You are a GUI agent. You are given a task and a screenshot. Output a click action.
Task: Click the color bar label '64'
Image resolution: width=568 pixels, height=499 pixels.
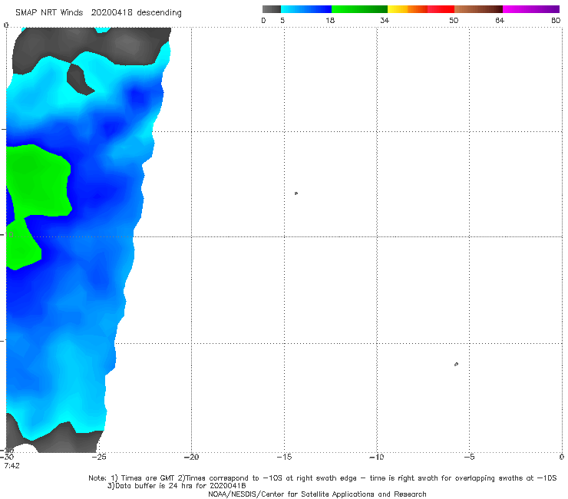[500, 20]
